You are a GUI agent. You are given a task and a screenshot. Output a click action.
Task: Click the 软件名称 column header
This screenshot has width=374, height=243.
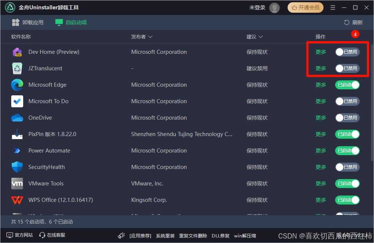click(21, 37)
